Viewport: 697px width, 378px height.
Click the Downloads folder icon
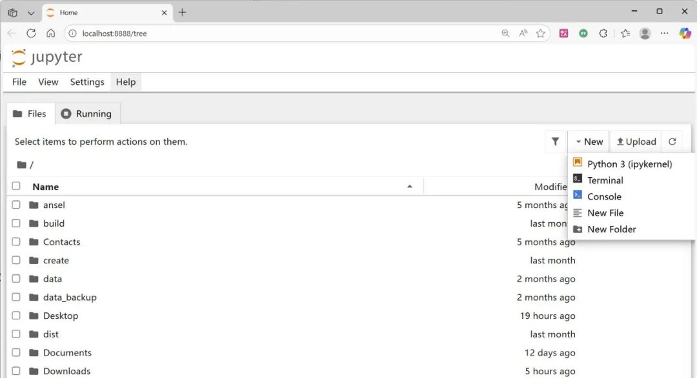tap(34, 371)
